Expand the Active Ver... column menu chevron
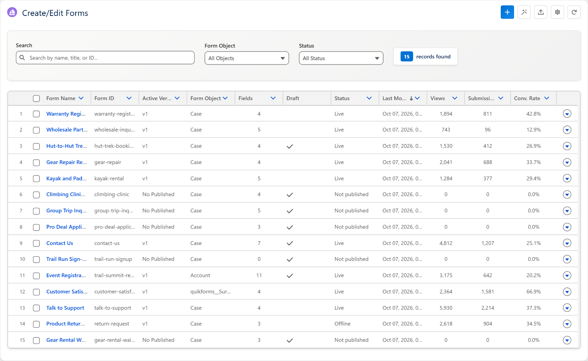Screen dimensions: 588x361 tap(177, 98)
